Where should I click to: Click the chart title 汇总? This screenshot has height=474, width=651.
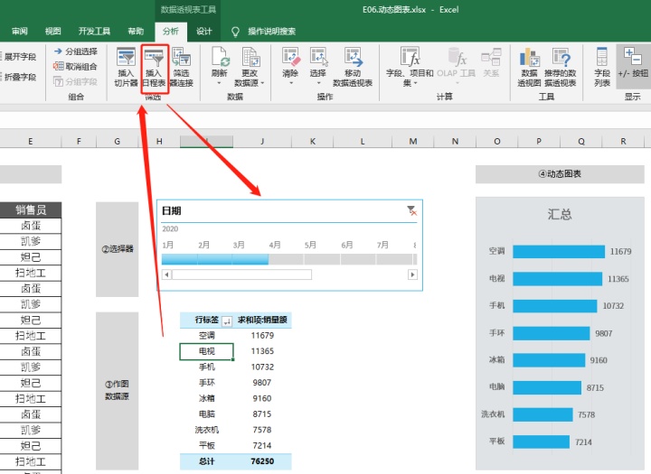pos(560,214)
